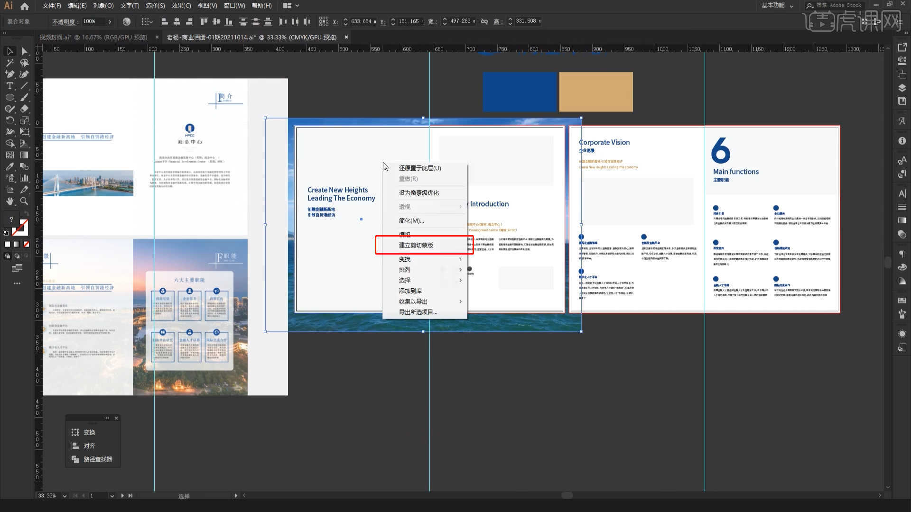
Task: Select the Zoom tool in toolbar
Action: [24, 200]
